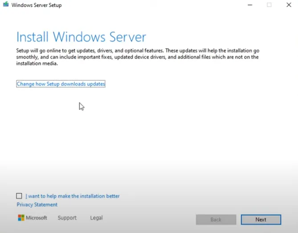This screenshot has height=233, width=298.
Task: Tick 'I want to help make the installation better' checkbox
Action: click(x=19, y=196)
